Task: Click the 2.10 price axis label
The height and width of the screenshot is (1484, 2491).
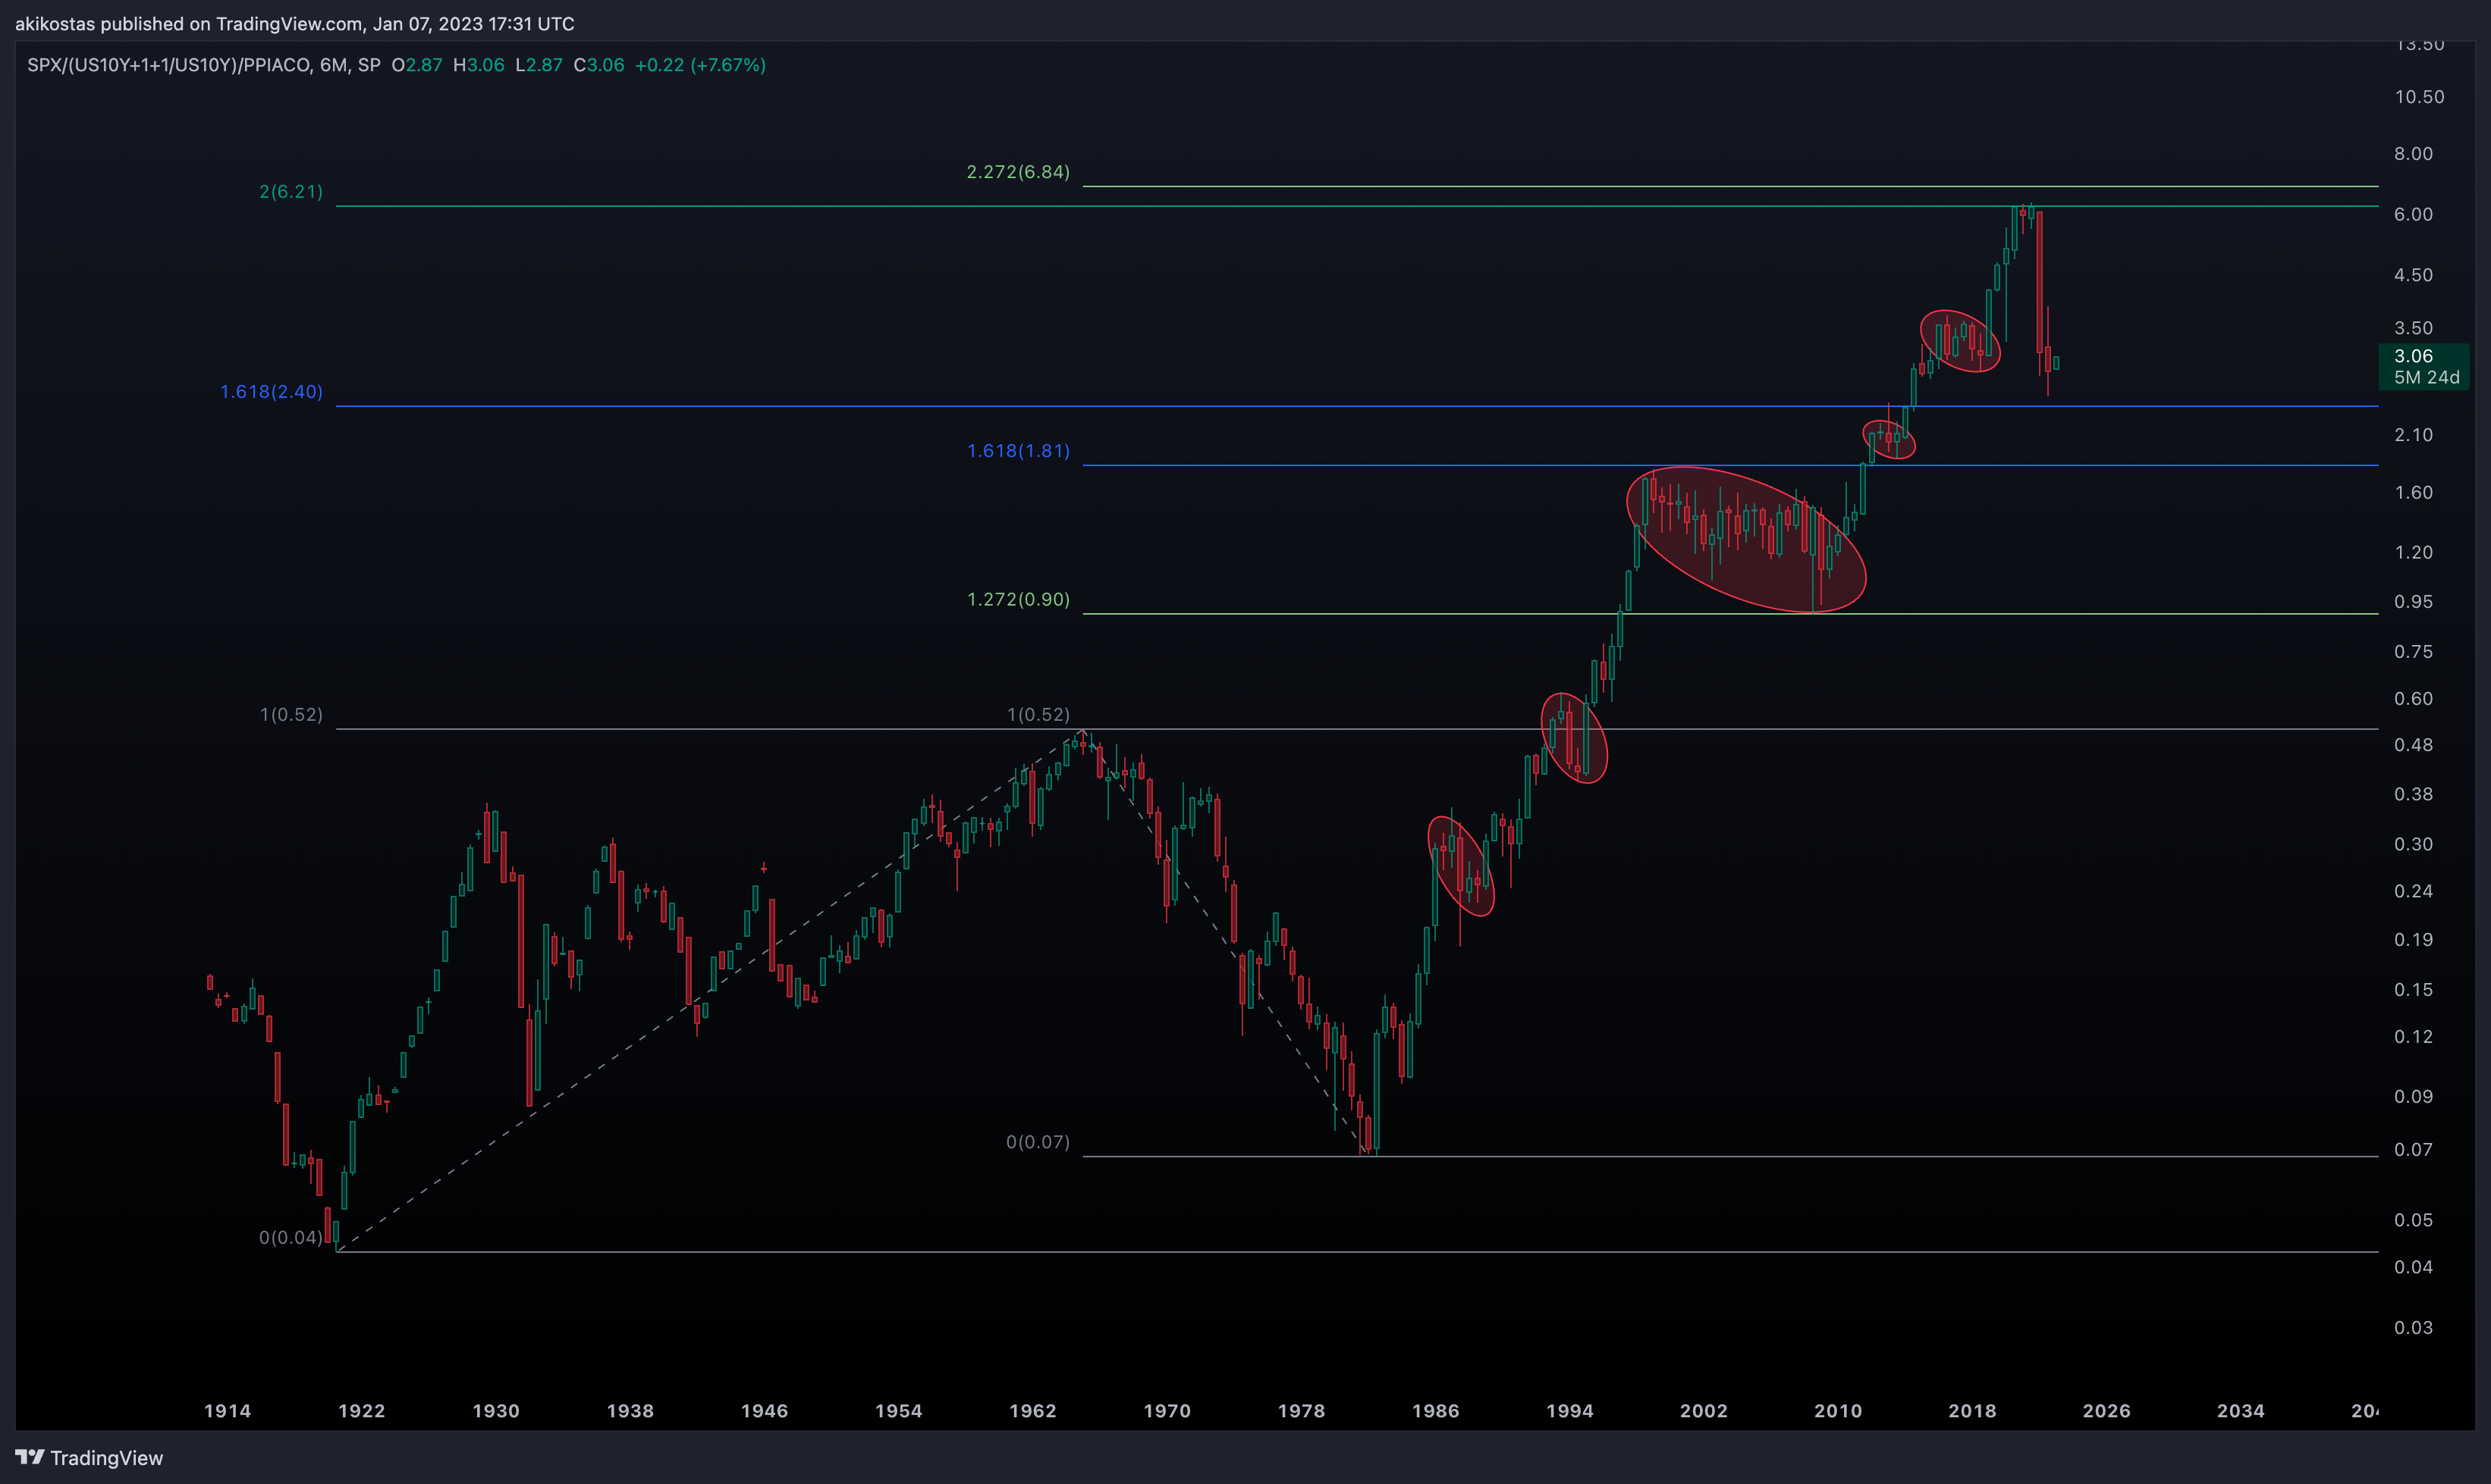Action: coord(2413,435)
